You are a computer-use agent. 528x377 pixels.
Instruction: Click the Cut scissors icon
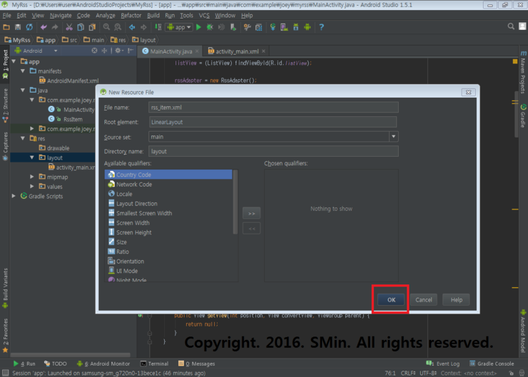point(69,27)
